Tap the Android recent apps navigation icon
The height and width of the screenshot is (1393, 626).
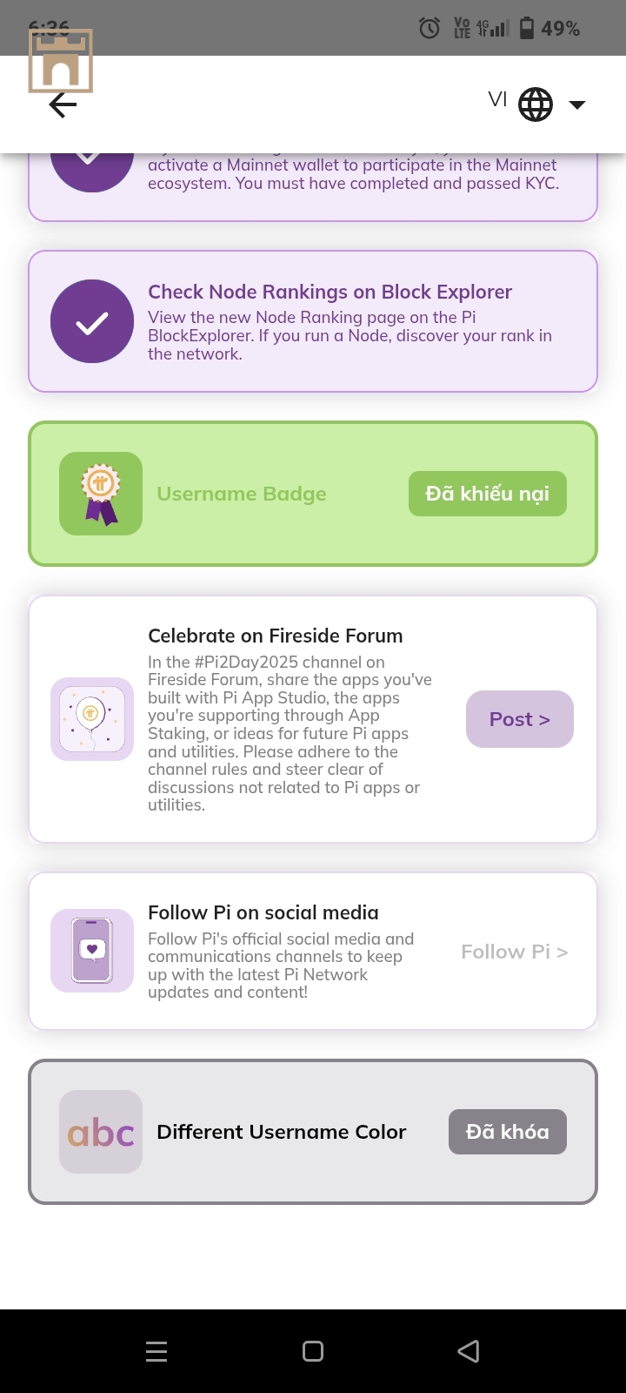pyautogui.click(x=156, y=1351)
